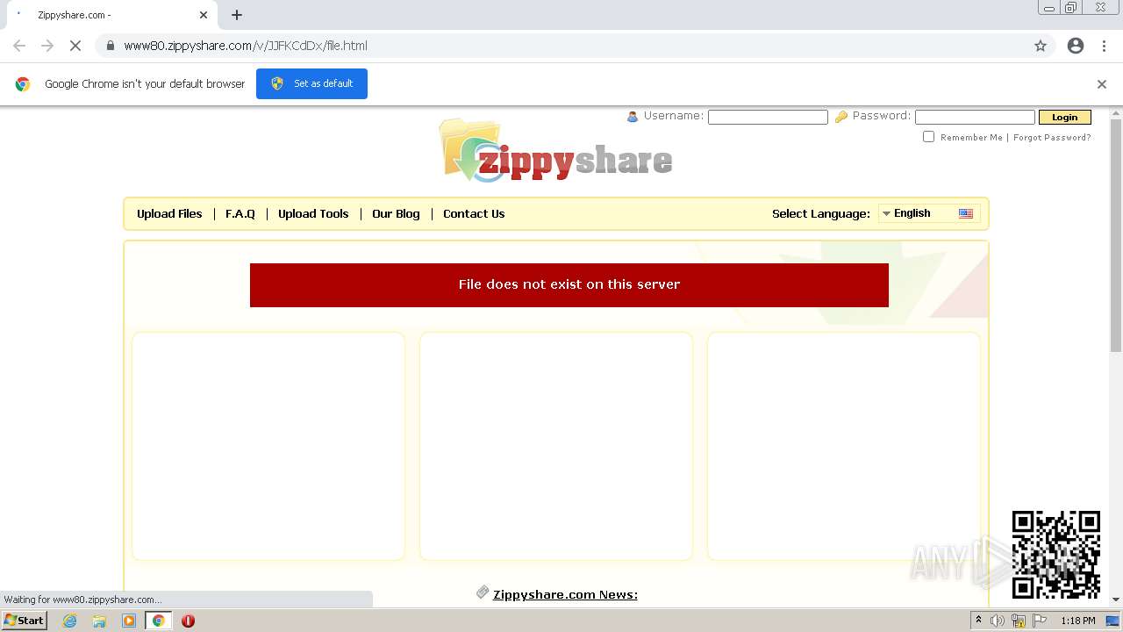Open Upload Files menu item
1123x632 pixels.
[x=169, y=213]
